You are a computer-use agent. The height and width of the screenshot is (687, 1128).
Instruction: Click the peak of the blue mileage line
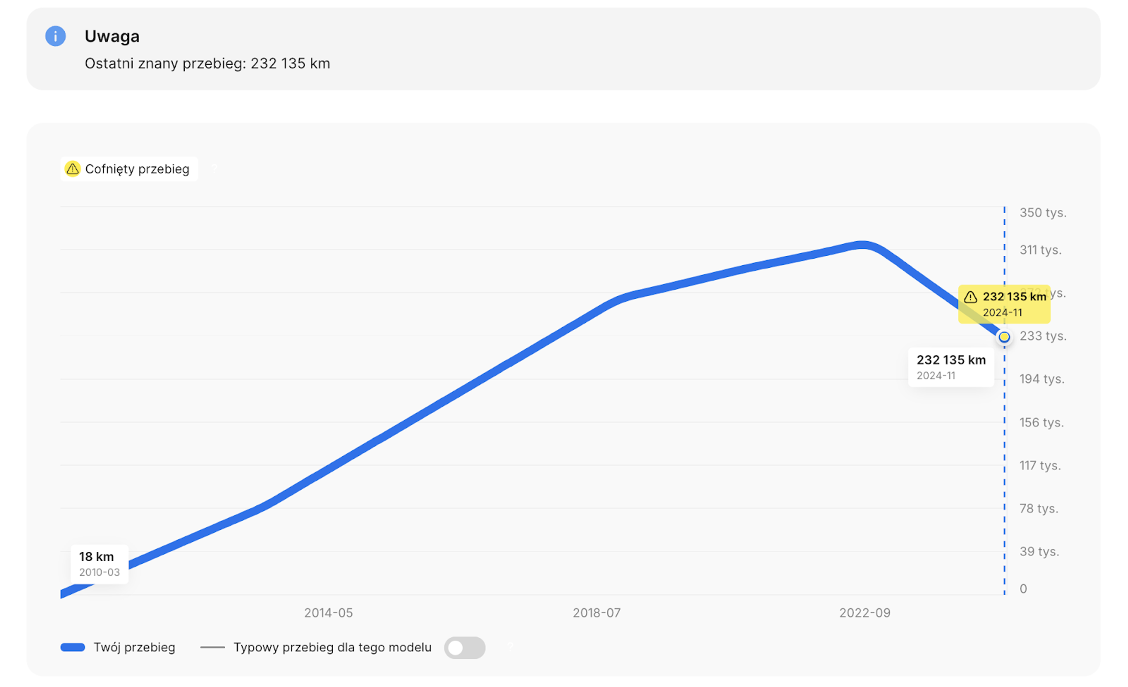coord(862,245)
